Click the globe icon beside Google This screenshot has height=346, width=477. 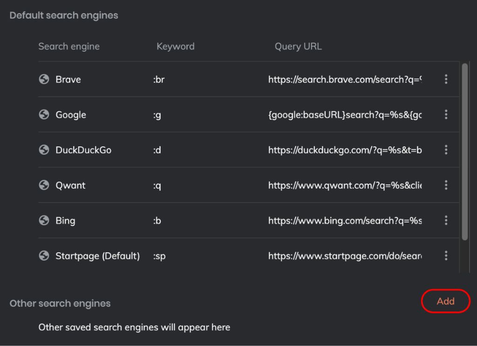coord(44,115)
